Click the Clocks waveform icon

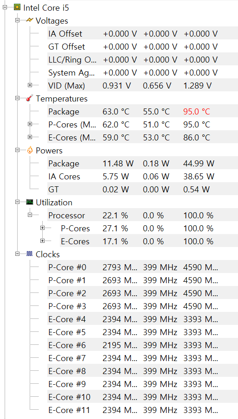[x=30, y=254]
